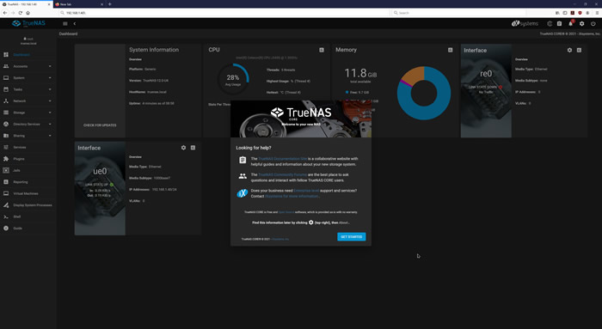The image size is (602, 329).
Task: Open Jails in the sidebar
Action: point(28,170)
